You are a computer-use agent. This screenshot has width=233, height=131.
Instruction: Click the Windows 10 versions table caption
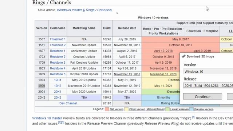tap(153, 17)
